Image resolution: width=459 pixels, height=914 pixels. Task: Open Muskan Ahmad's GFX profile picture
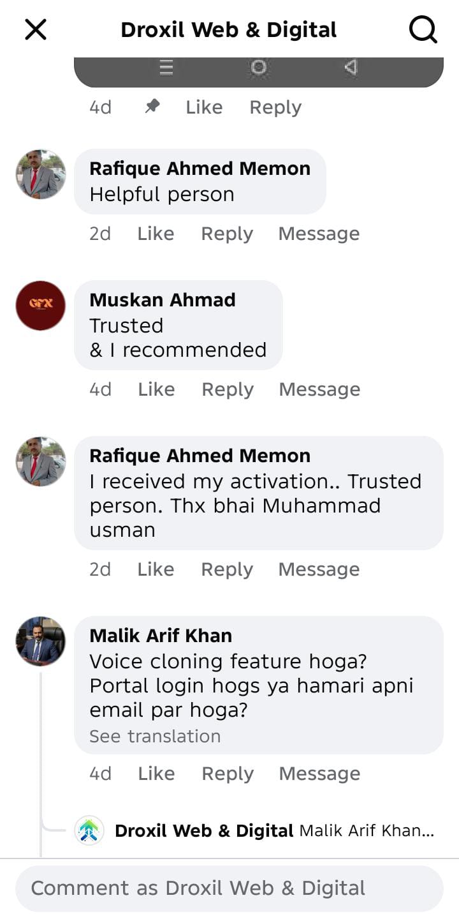click(40, 306)
